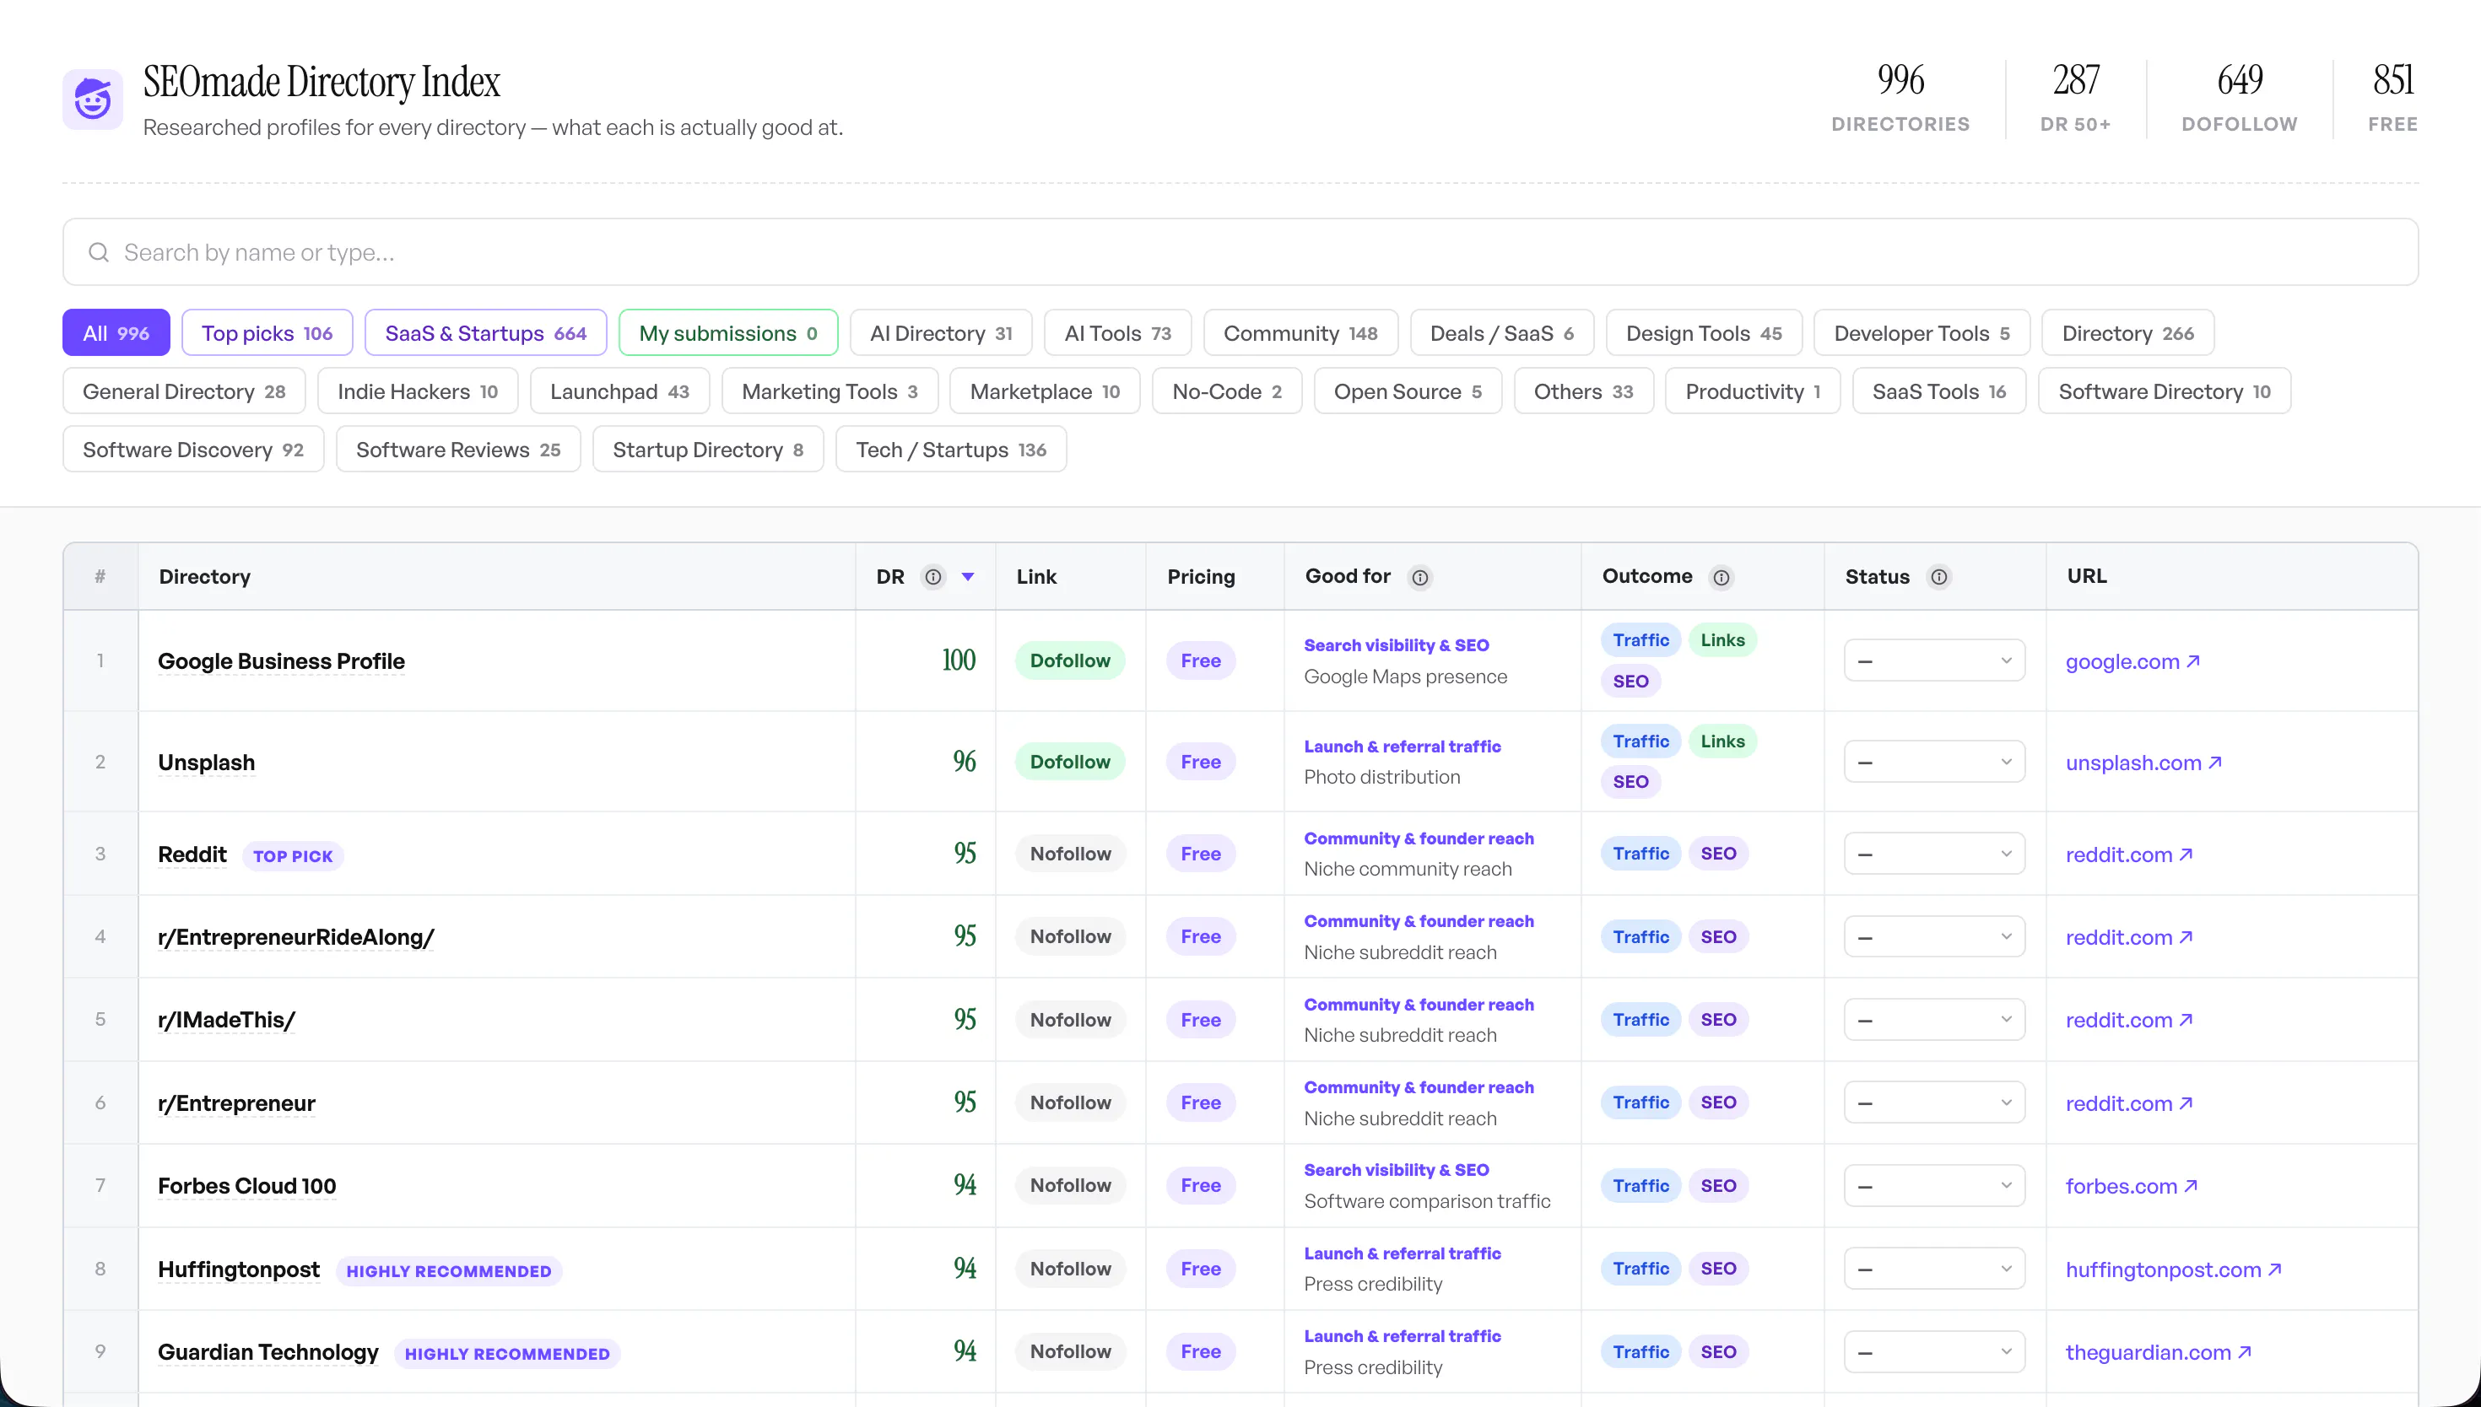Filter by Indie Hackers

418,391
